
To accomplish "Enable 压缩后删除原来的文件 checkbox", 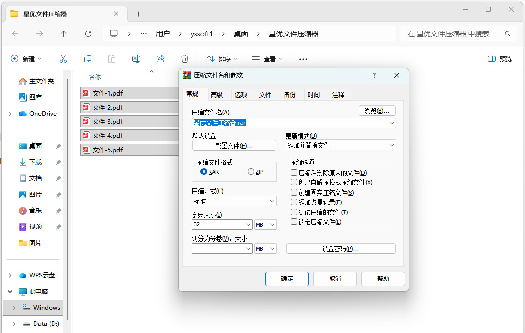I will click(294, 173).
